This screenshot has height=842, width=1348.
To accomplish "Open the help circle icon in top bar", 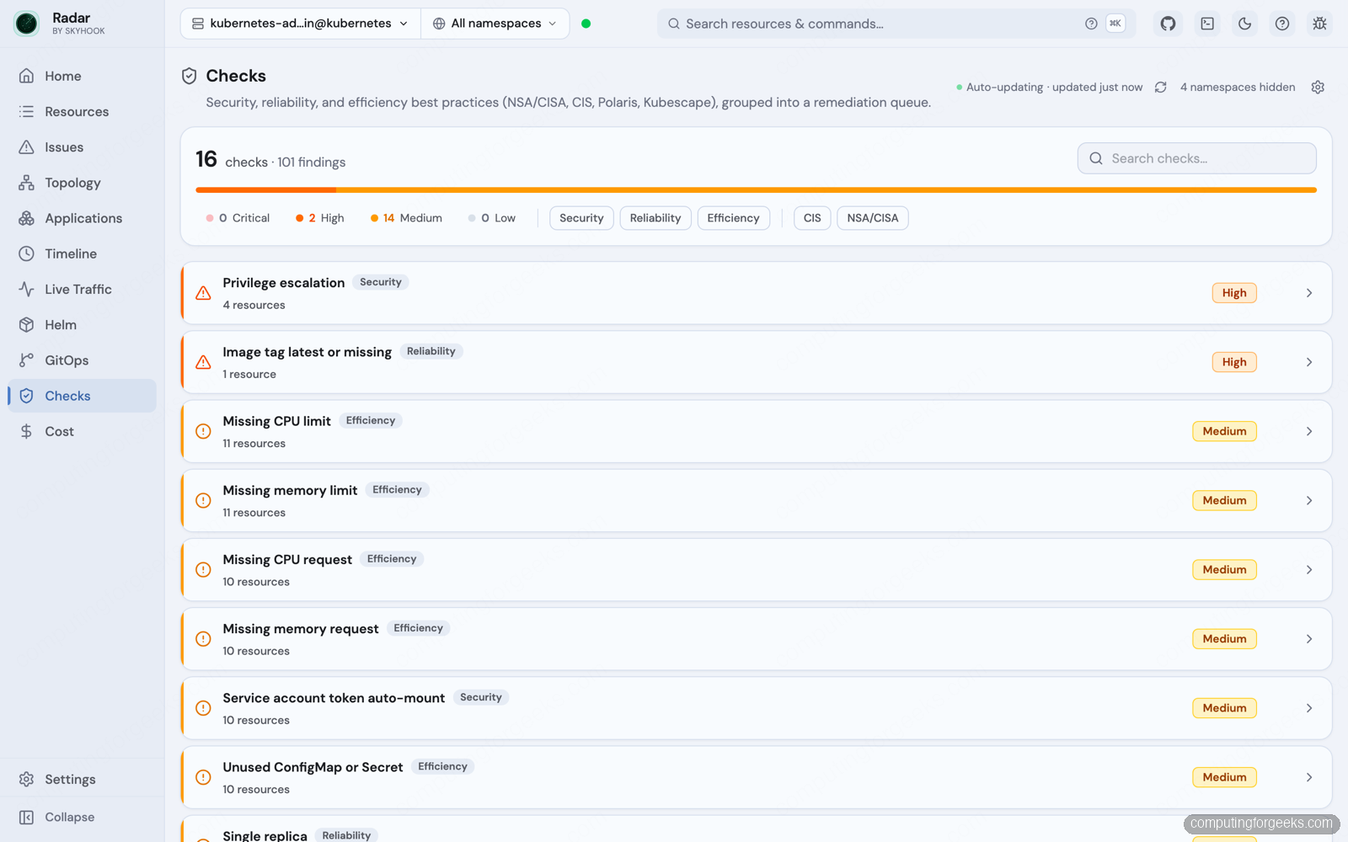I will pos(1281,24).
